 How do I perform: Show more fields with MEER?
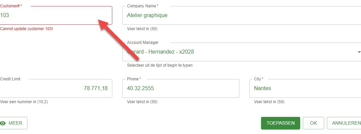[14, 123]
